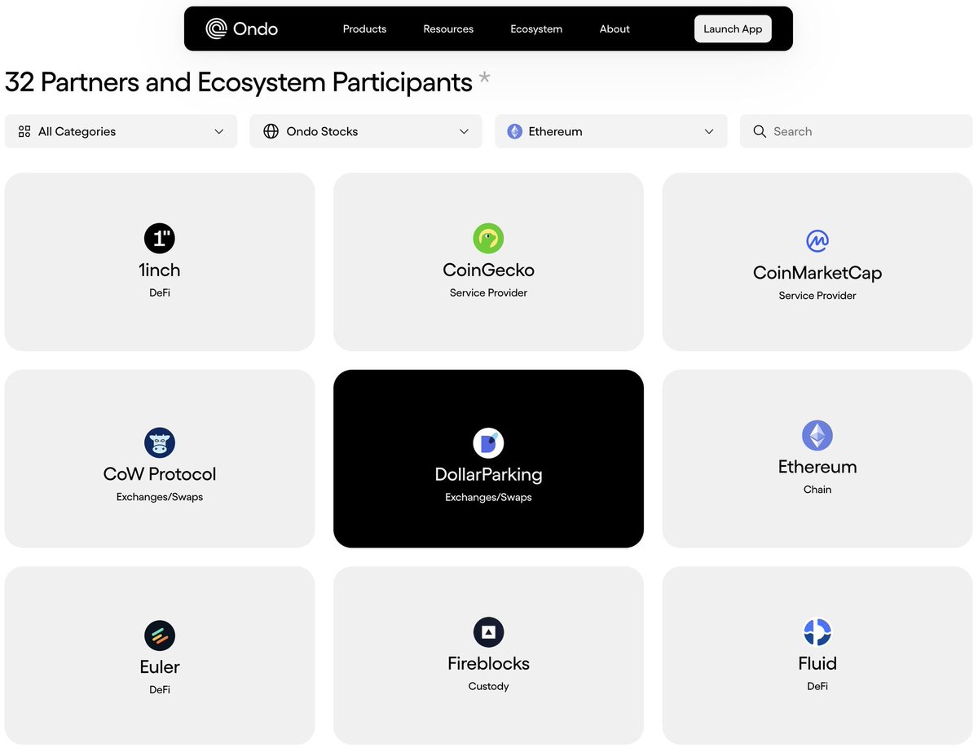
Task: Open the Products menu
Action: pos(364,29)
